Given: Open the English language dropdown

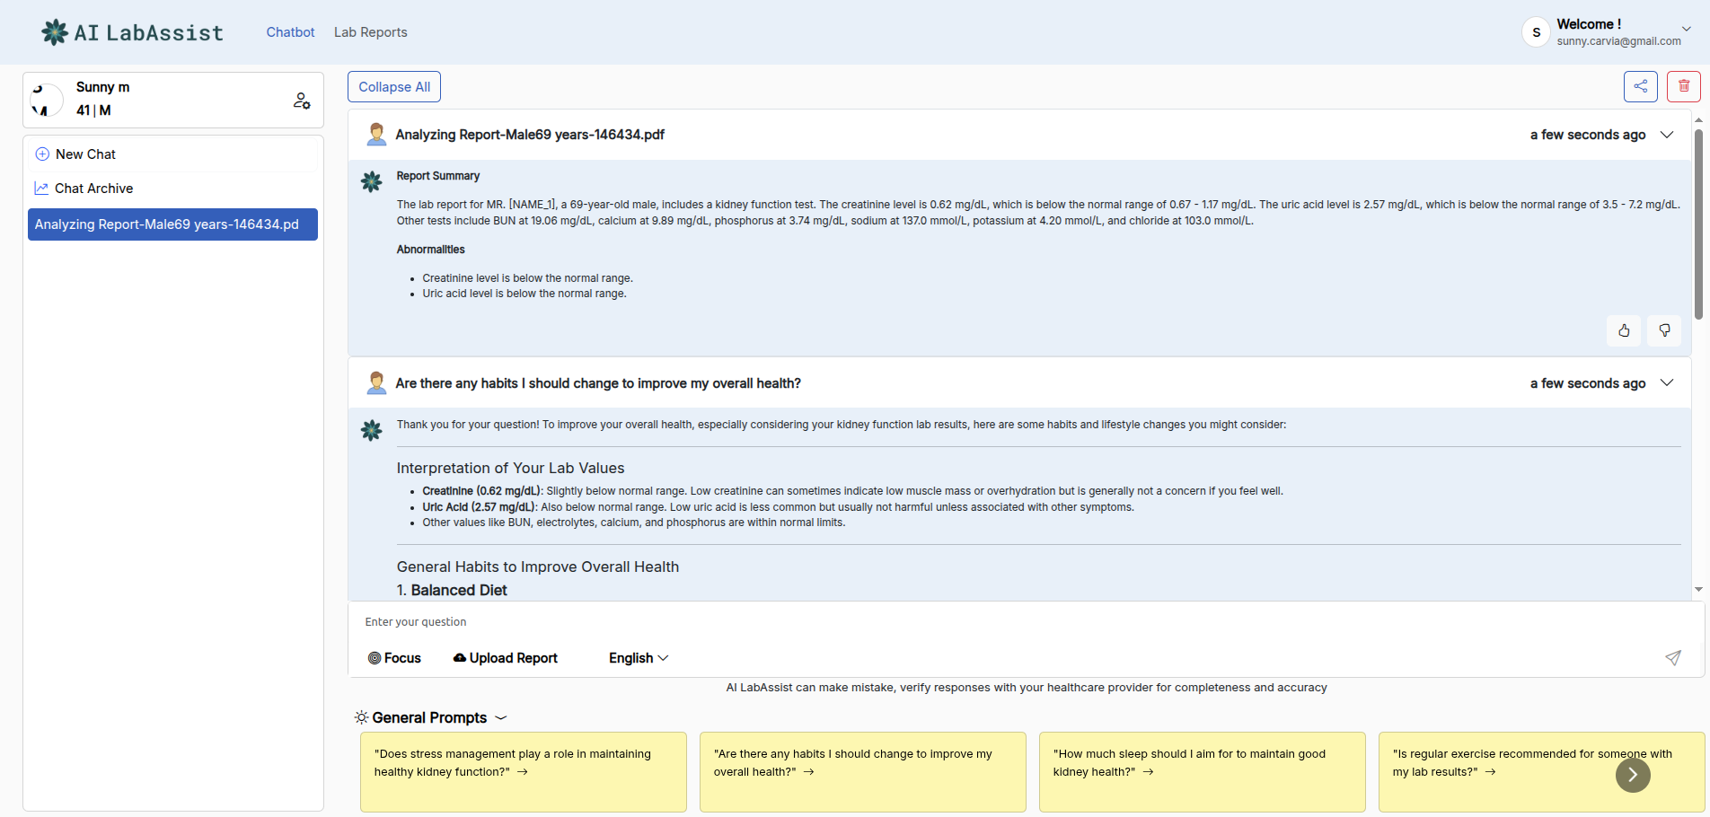Looking at the screenshot, I should (639, 658).
